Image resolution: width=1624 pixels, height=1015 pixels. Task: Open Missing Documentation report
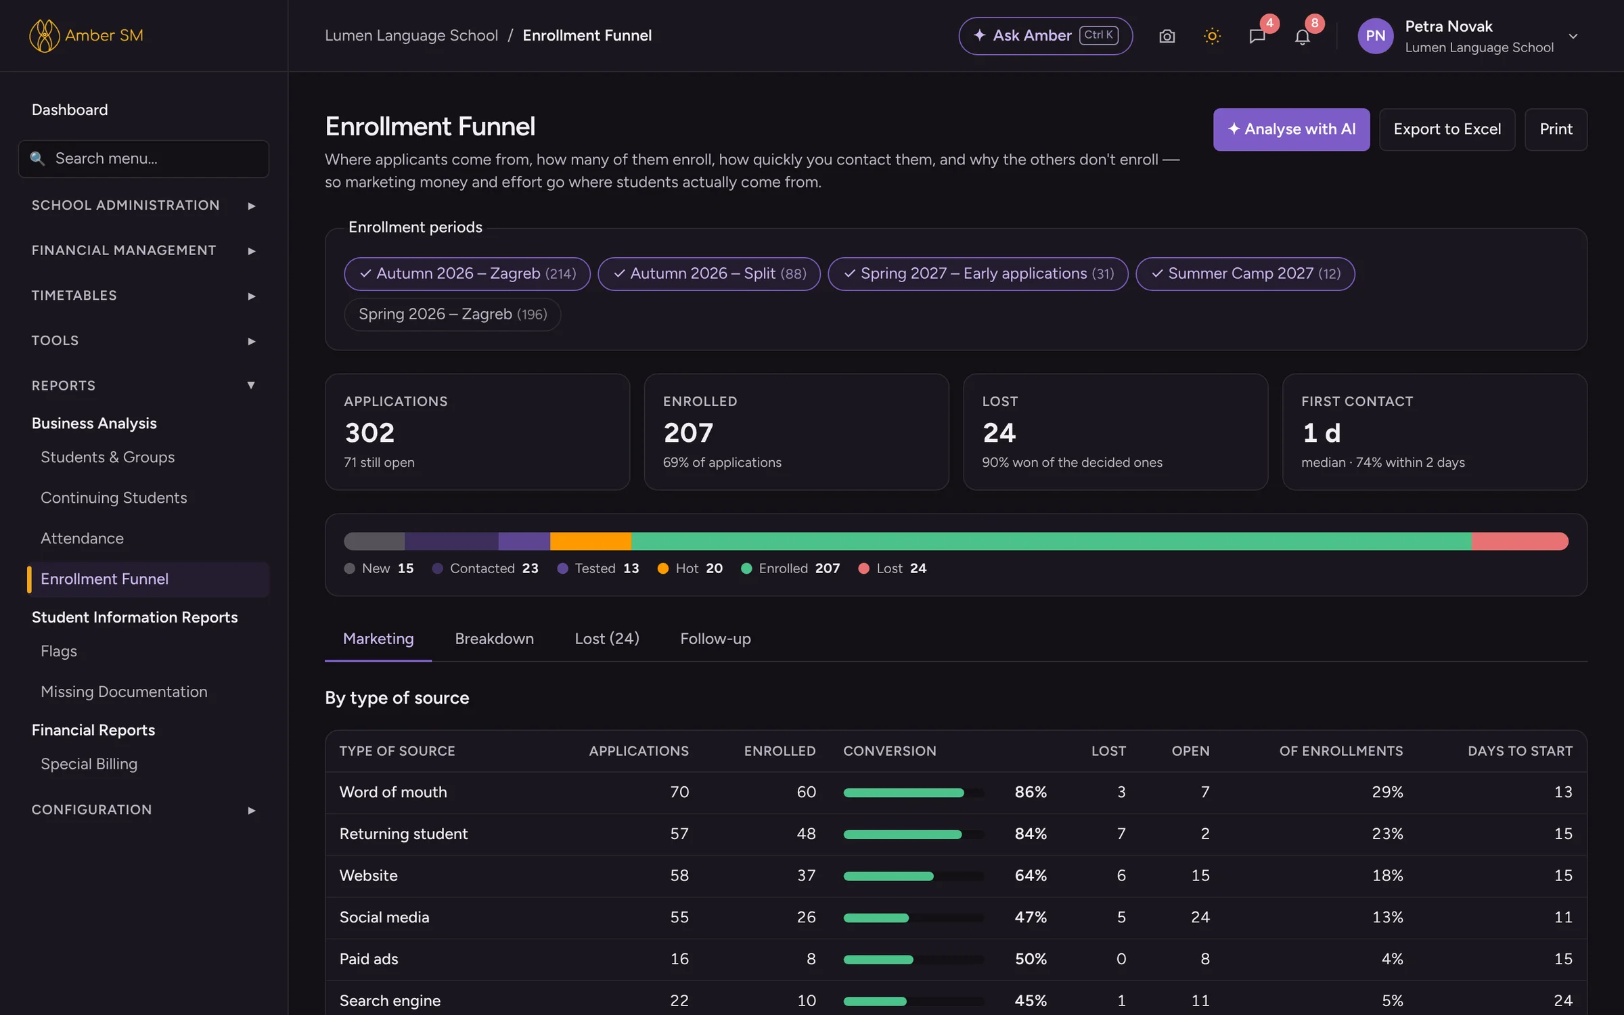point(124,691)
